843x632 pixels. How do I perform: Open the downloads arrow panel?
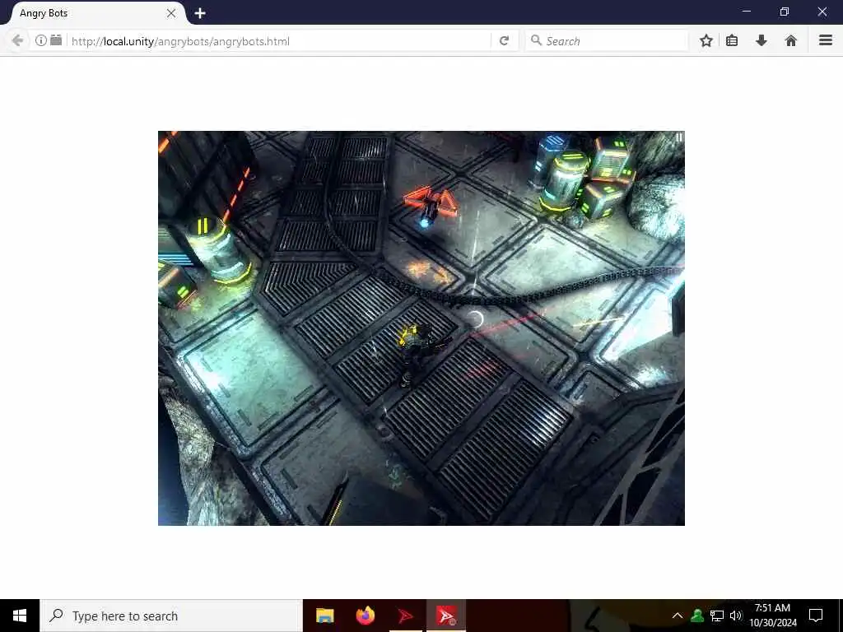pyautogui.click(x=761, y=41)
